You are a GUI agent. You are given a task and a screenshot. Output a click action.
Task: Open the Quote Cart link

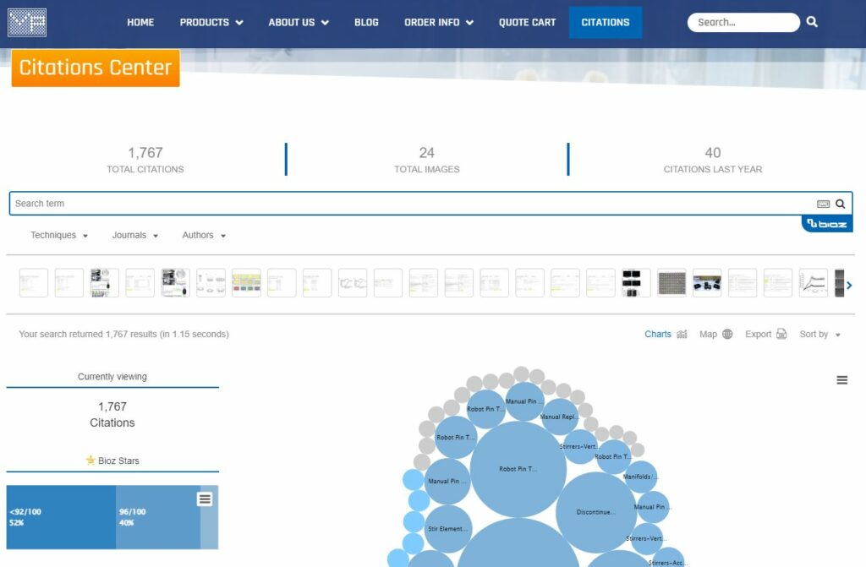coord(527,22)
